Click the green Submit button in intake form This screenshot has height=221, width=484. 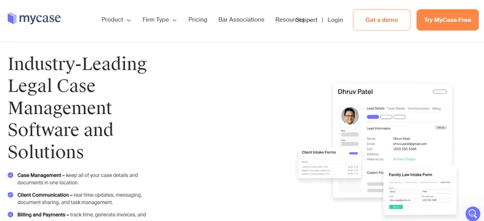[x=396, y=207]
